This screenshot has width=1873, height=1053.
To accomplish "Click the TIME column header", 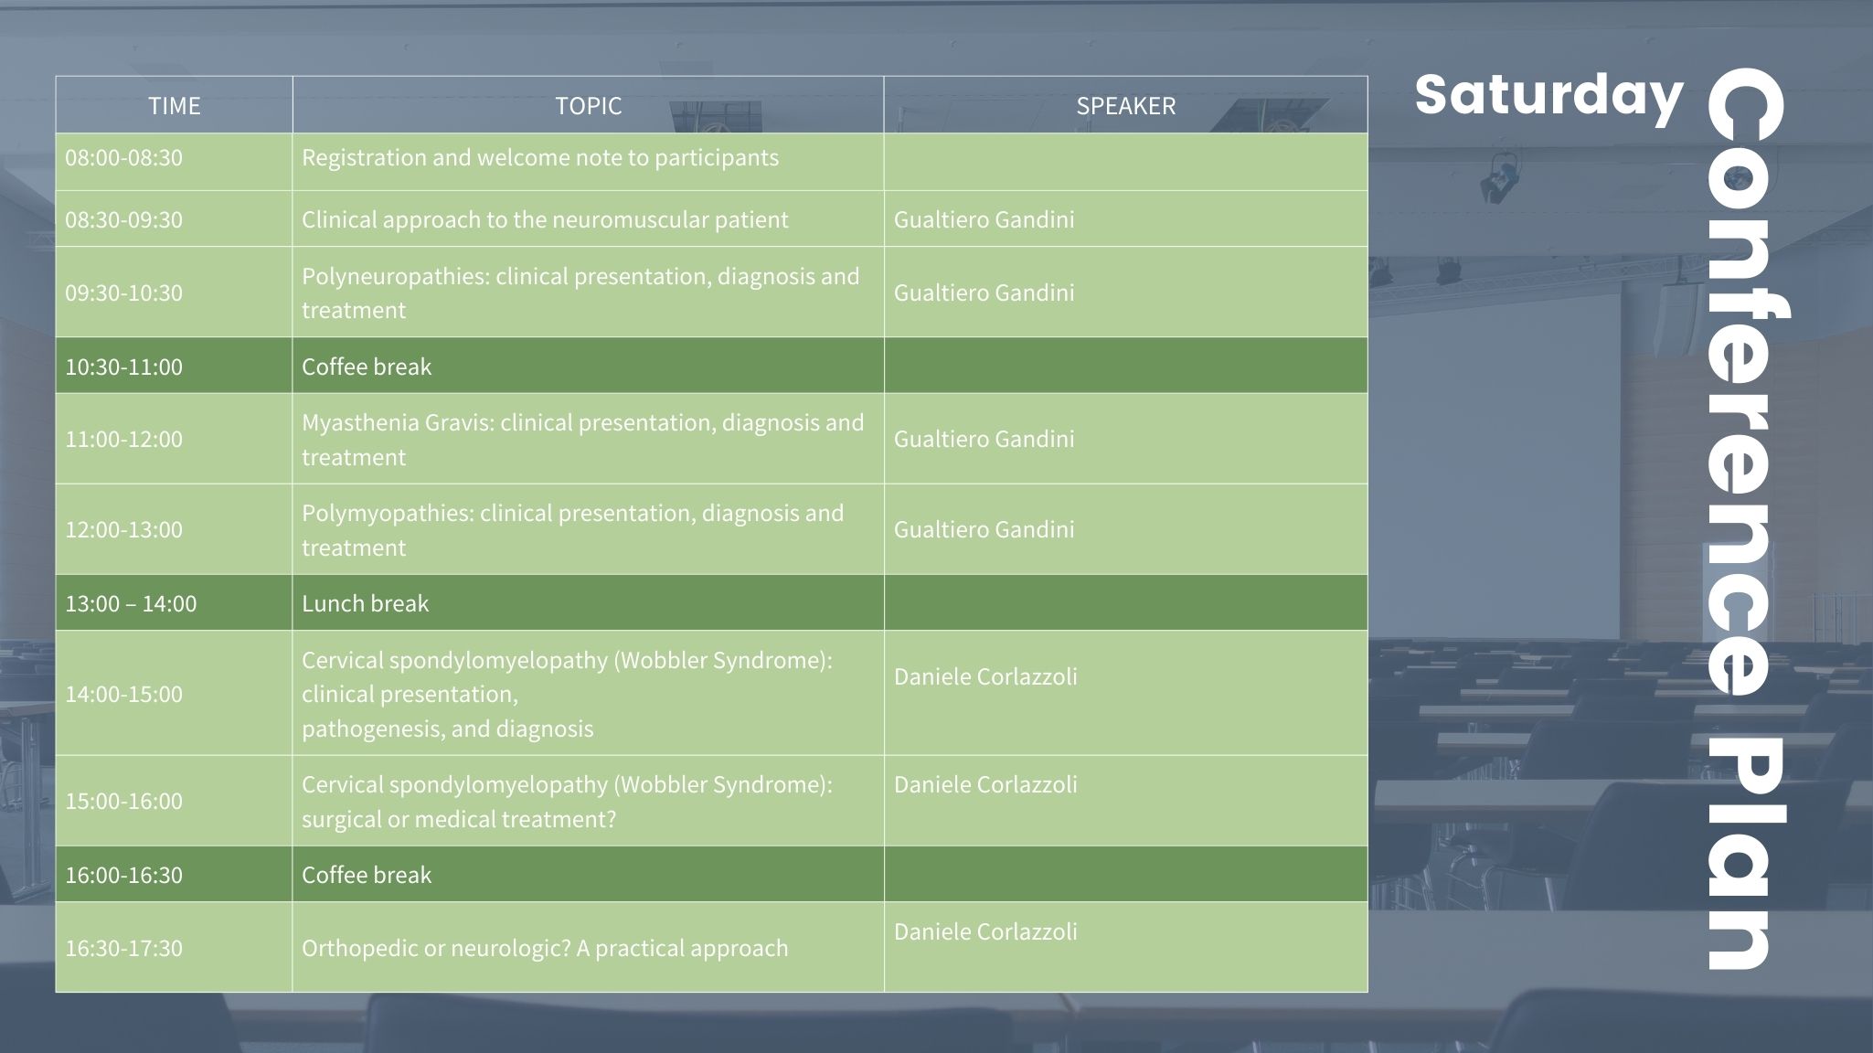I will [174, 106].
